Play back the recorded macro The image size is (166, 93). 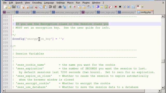coord(125,7)
